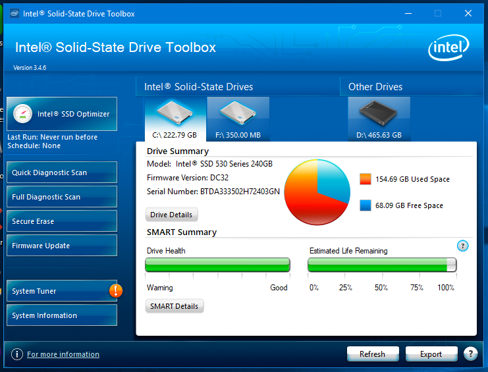
Task: Click the blue Free Space color swatch
Action: (366, 205)
